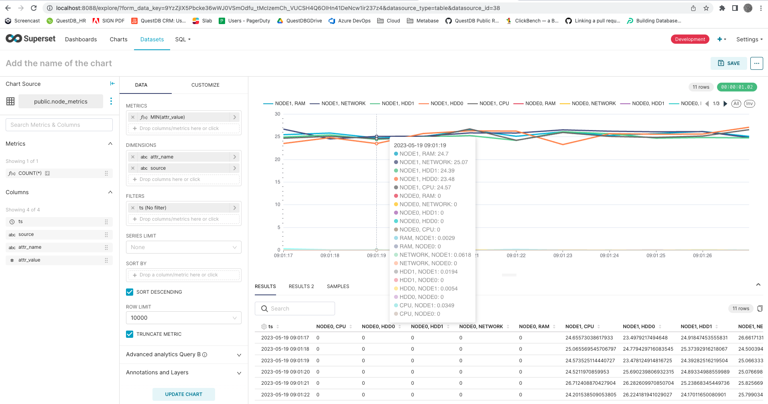The width and height of the screenshot is (768, 404).
Task: Reload the browser page
Action: [34, 8]
